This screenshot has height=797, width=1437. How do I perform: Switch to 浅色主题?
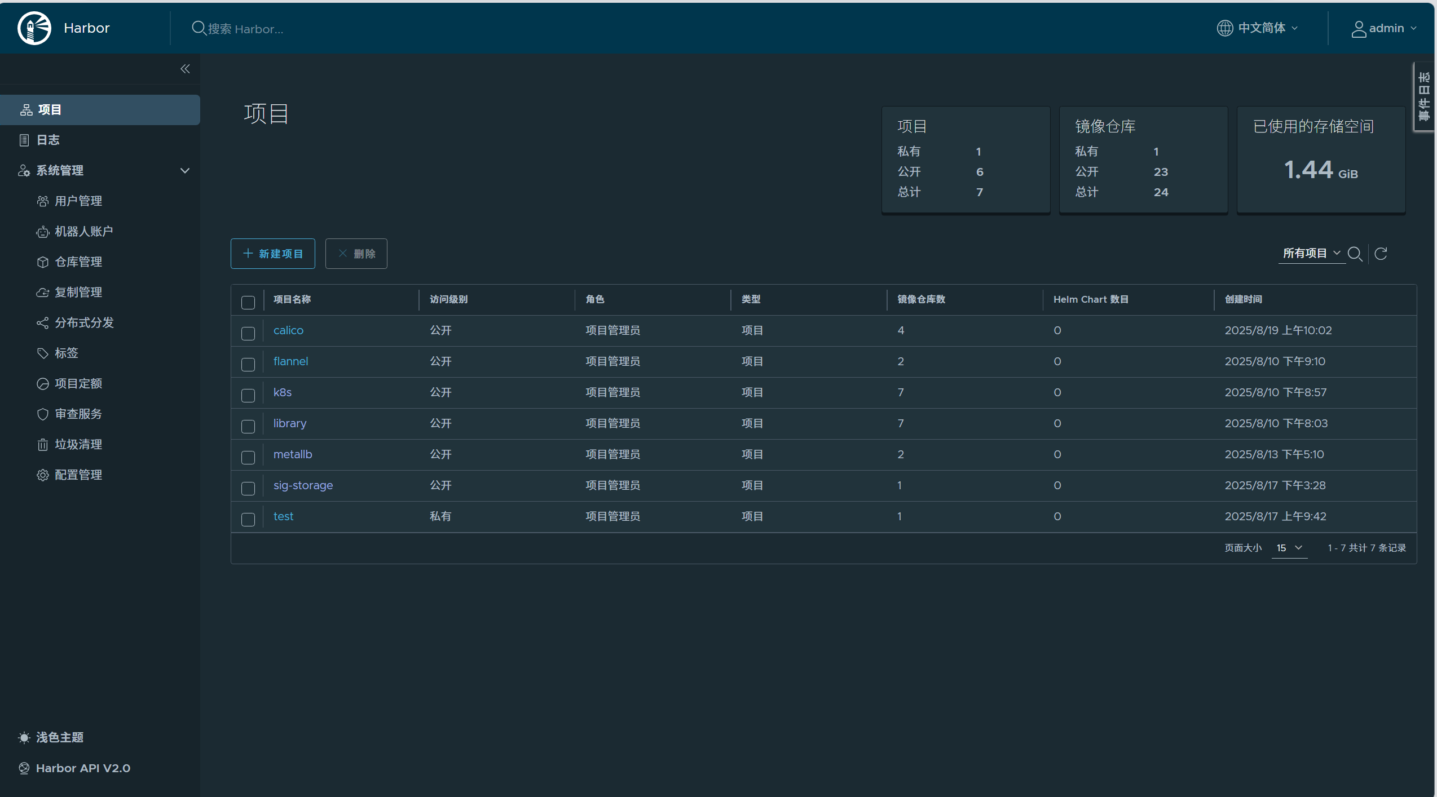[60, 737]
